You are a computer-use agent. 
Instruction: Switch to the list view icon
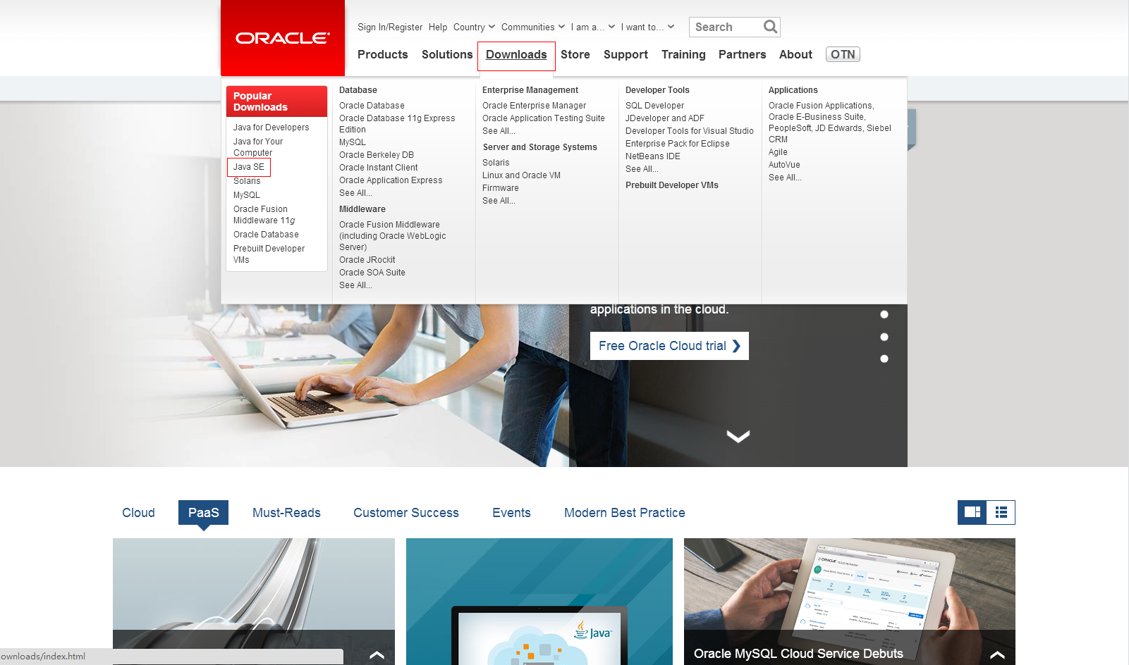(1001, 512)
